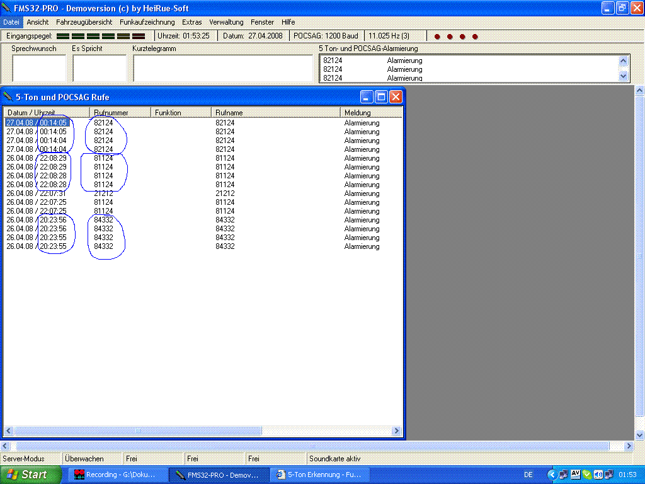Open the Funkaufzeichnung menu
Viewport: 645px width, 484px height.
pyautogui.click(x=147, y=22)
